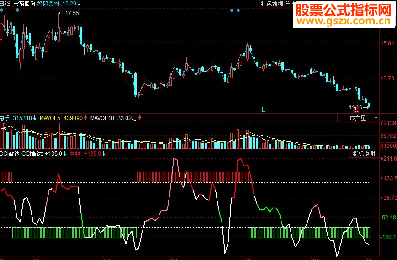Click the red up arrow after MAVOL10 33.02万
397x260 pixels.
click(140, 118)
